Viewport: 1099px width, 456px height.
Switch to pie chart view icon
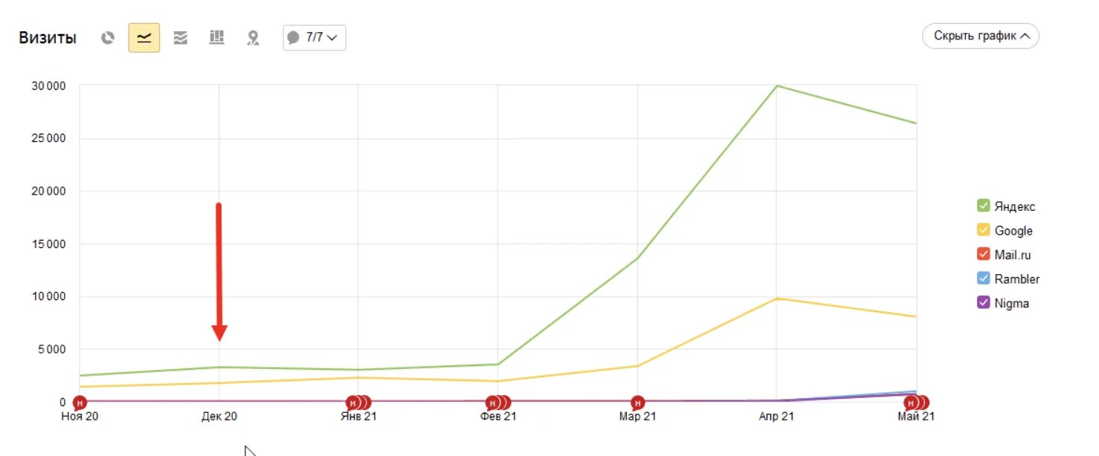click(x=108, y=38)
